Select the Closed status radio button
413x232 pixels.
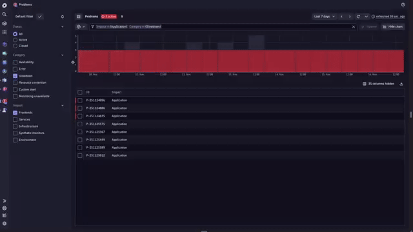15,46
